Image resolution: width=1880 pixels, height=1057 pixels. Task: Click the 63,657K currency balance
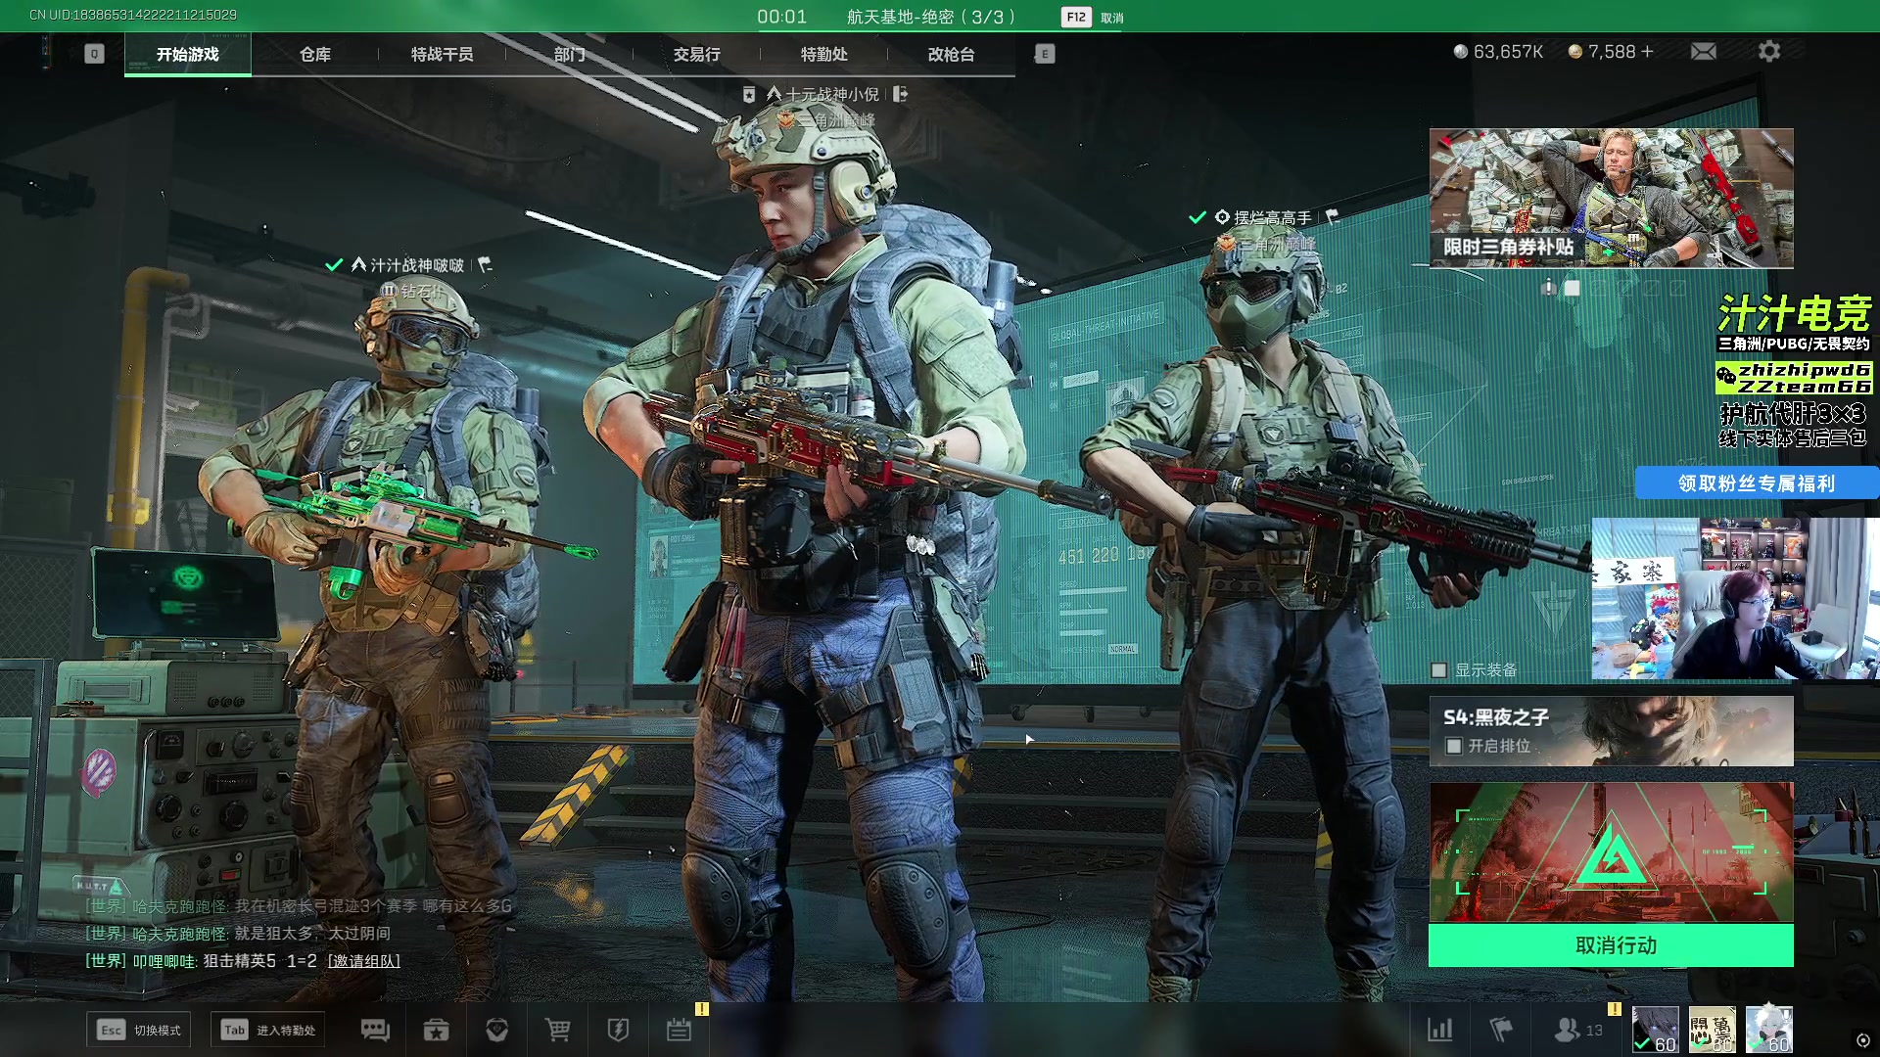point(1498,51)
